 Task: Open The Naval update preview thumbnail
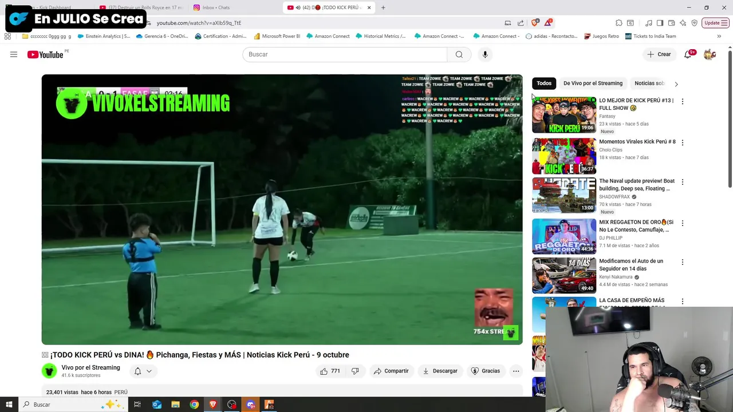point(564,195)
